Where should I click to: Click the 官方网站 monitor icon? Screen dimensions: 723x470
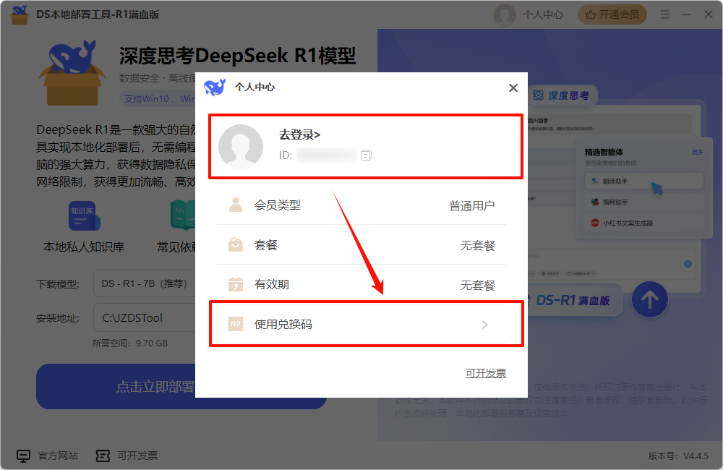24,456
